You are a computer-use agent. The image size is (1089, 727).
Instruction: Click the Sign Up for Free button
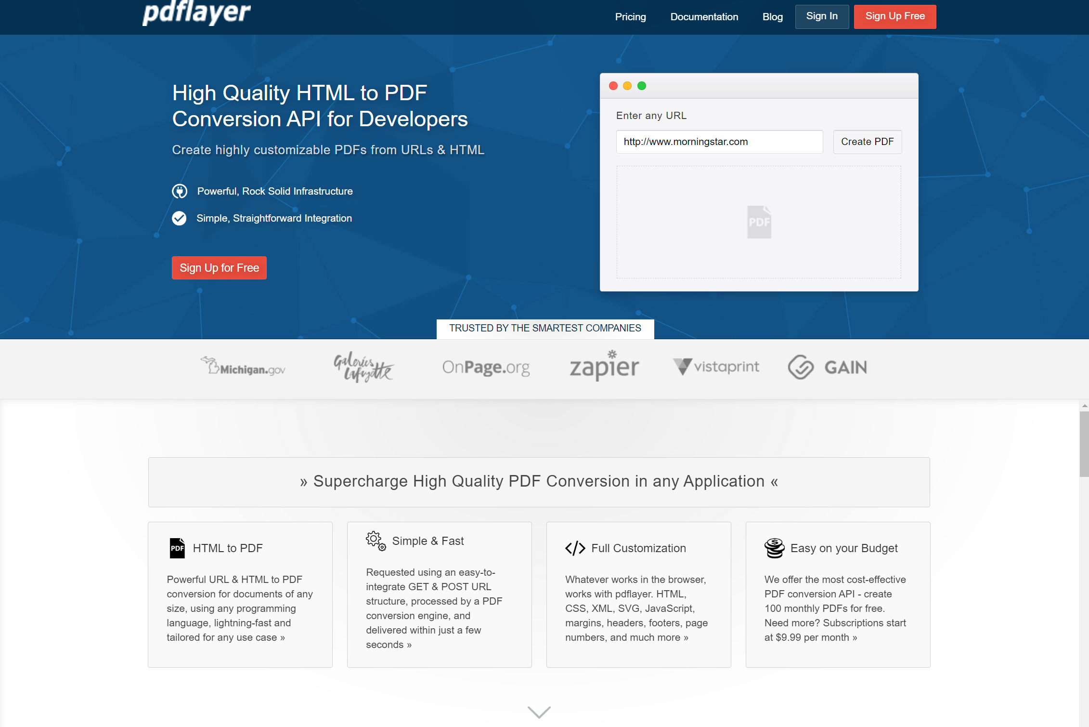coord(219,268)
